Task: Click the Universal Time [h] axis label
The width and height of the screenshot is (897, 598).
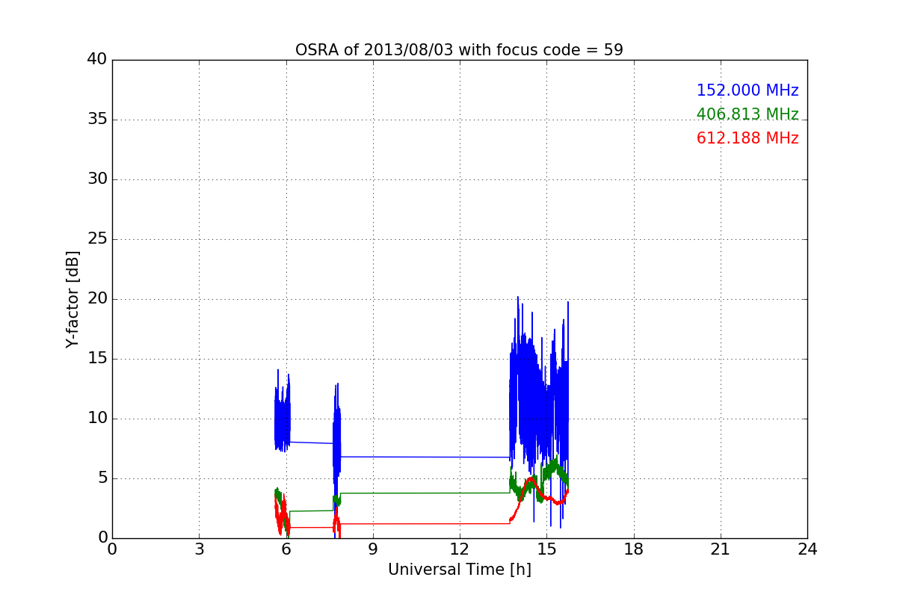Action: pos(459,570)
